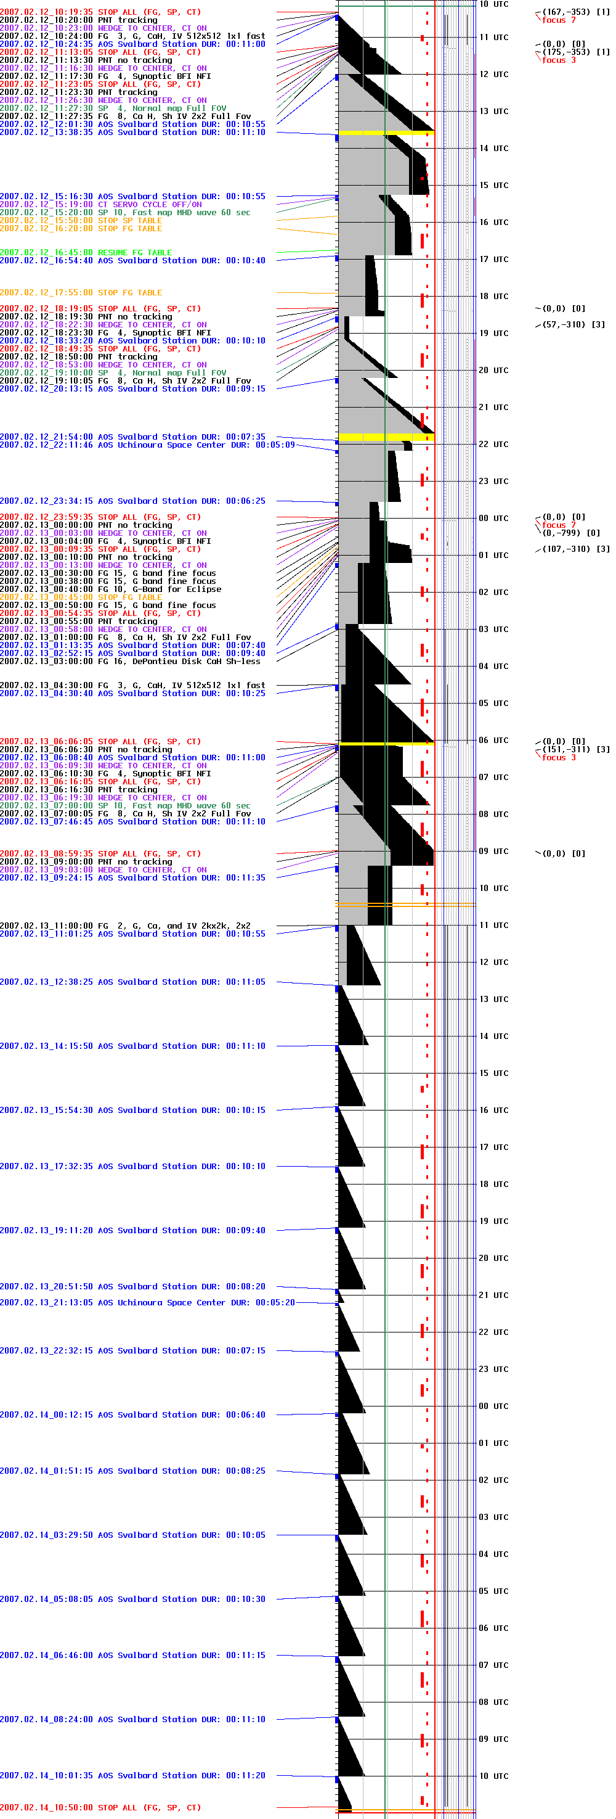Click the Svalbard Station pass at 2007.02.14_08:24:00
616x1819 pixels.
pyautogui.click(x=132, y=1720)
